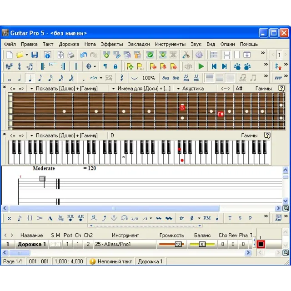Open the coda symbol dropdown arrow
The image size is (291, 291).
[95, 66]
